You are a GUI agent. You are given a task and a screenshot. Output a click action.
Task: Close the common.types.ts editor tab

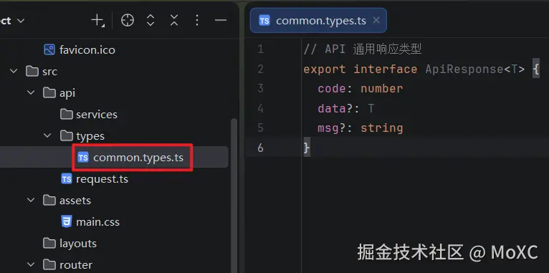click(376, 20)
